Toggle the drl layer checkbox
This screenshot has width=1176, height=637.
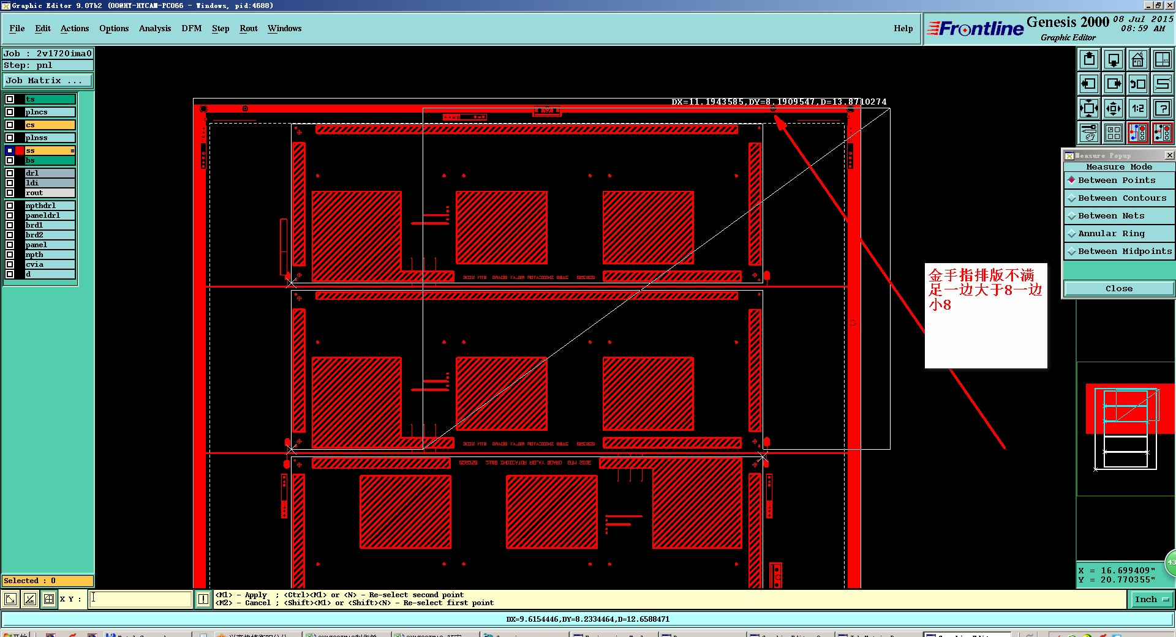click(x=10, y=173)
